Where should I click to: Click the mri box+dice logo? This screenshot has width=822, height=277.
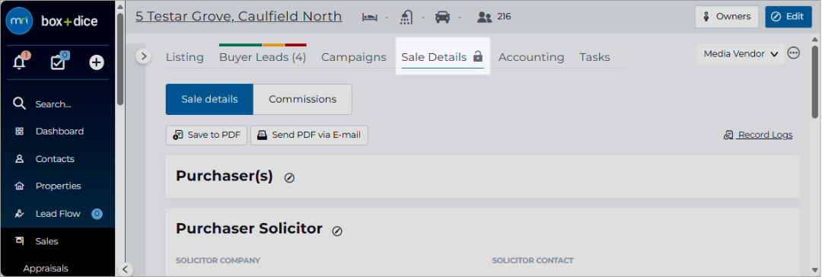52,21
